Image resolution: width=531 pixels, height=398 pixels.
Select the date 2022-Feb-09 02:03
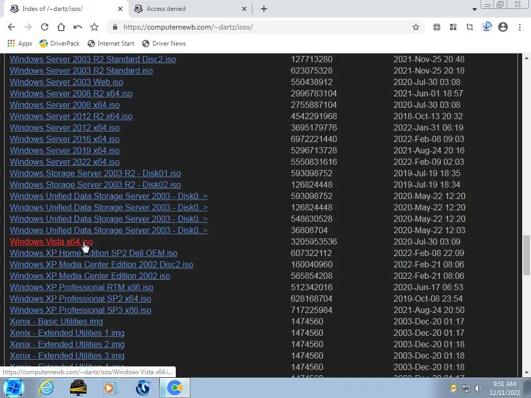[429, 162]
